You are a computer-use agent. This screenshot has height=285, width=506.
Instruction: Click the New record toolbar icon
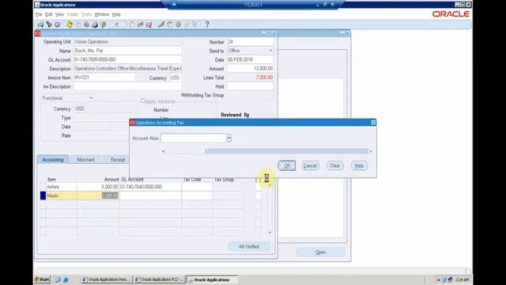click(x=40, y=25)
